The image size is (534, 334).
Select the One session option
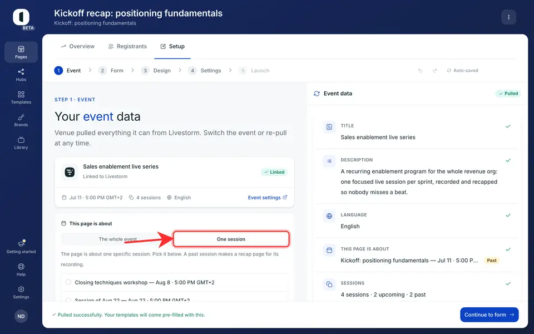pos(231,239)
